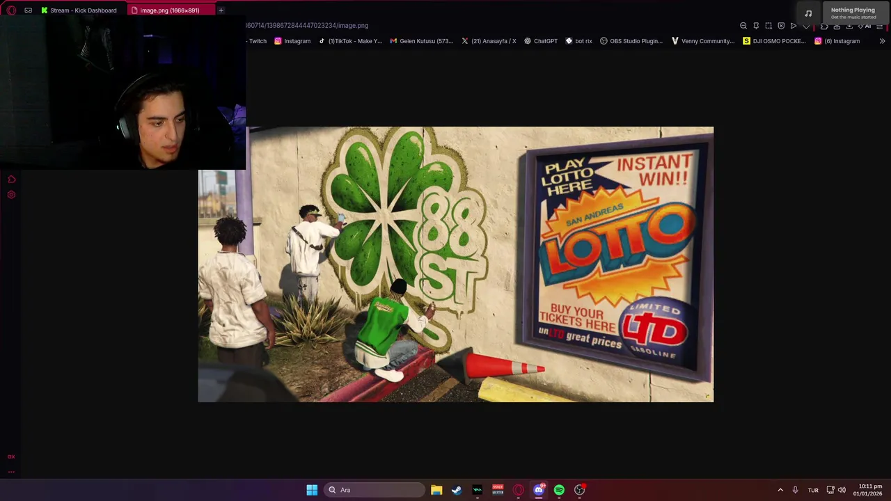891x501 pixels.
Task: Open the easy setup sliders icon
Action: [879, 26]
